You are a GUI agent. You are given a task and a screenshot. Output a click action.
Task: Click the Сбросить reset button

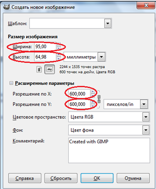coord(61,178)
